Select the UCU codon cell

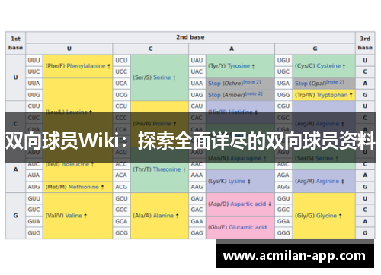tap(121, 61)
